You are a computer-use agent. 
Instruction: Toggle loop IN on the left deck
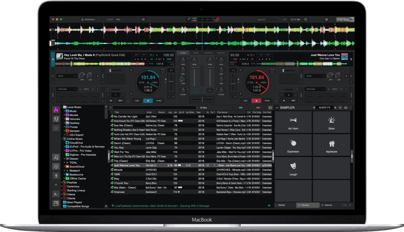pyautogui.click(x=111, y=101)
